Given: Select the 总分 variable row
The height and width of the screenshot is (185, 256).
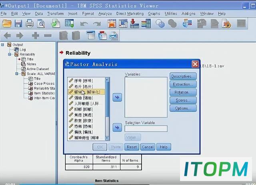Looking at the screenshot, I should [x=86, y=86].
